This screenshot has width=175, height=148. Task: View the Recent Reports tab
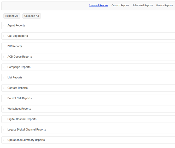point(165,5)
